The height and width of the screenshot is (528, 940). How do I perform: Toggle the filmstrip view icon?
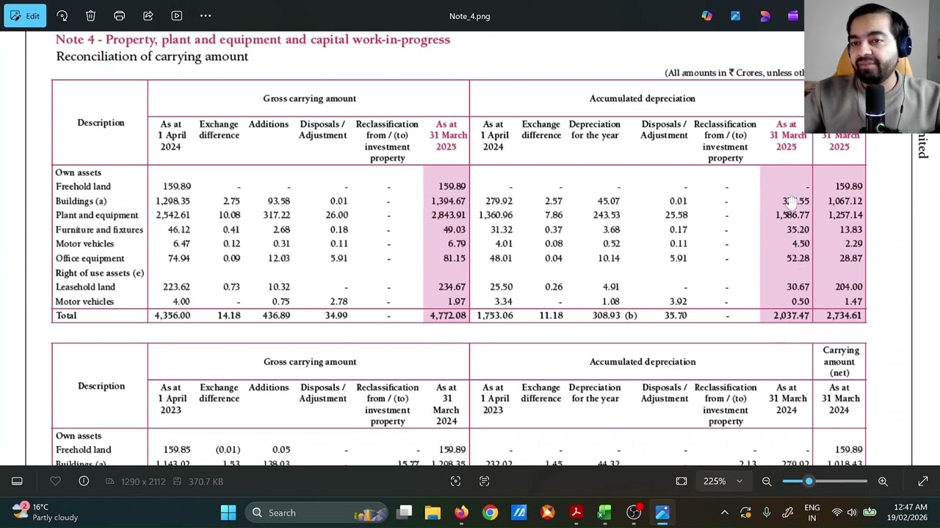click(17, 481)
